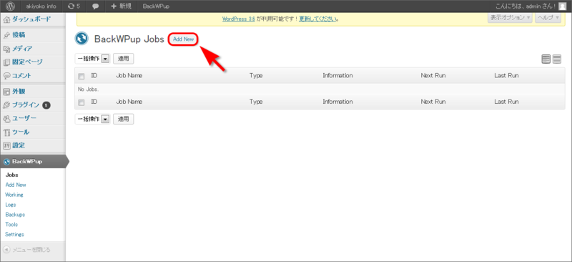Tick select-all checkbox in table footer
572x262 pixels.
[82, 102]
